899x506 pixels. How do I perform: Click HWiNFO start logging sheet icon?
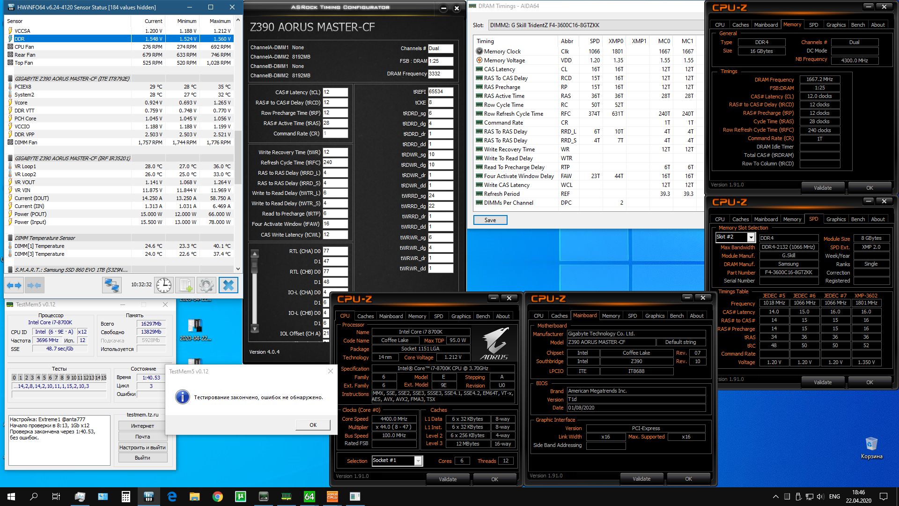(185, 285)
